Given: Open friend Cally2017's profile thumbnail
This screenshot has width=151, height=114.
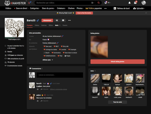Looking at the screenshot, I should (x=129, y=78).
